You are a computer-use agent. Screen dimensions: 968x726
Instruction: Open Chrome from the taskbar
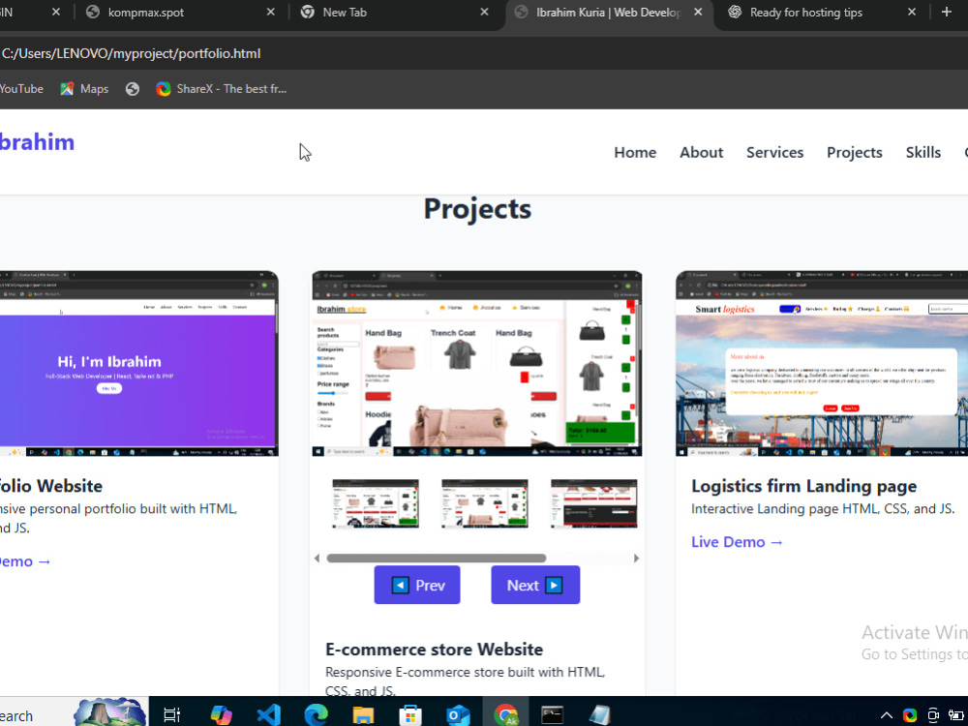click(505, 715)
